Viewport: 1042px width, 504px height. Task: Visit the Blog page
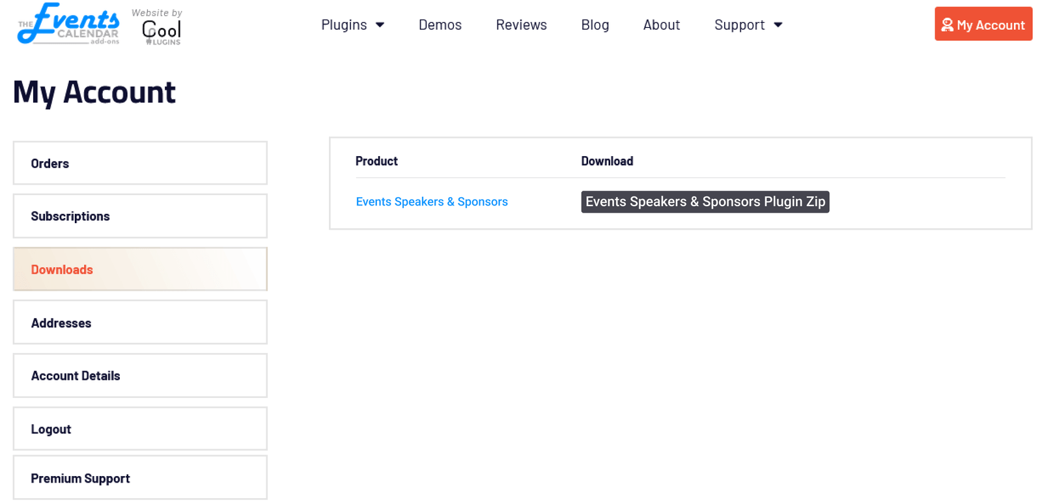[x=595, y=25]
